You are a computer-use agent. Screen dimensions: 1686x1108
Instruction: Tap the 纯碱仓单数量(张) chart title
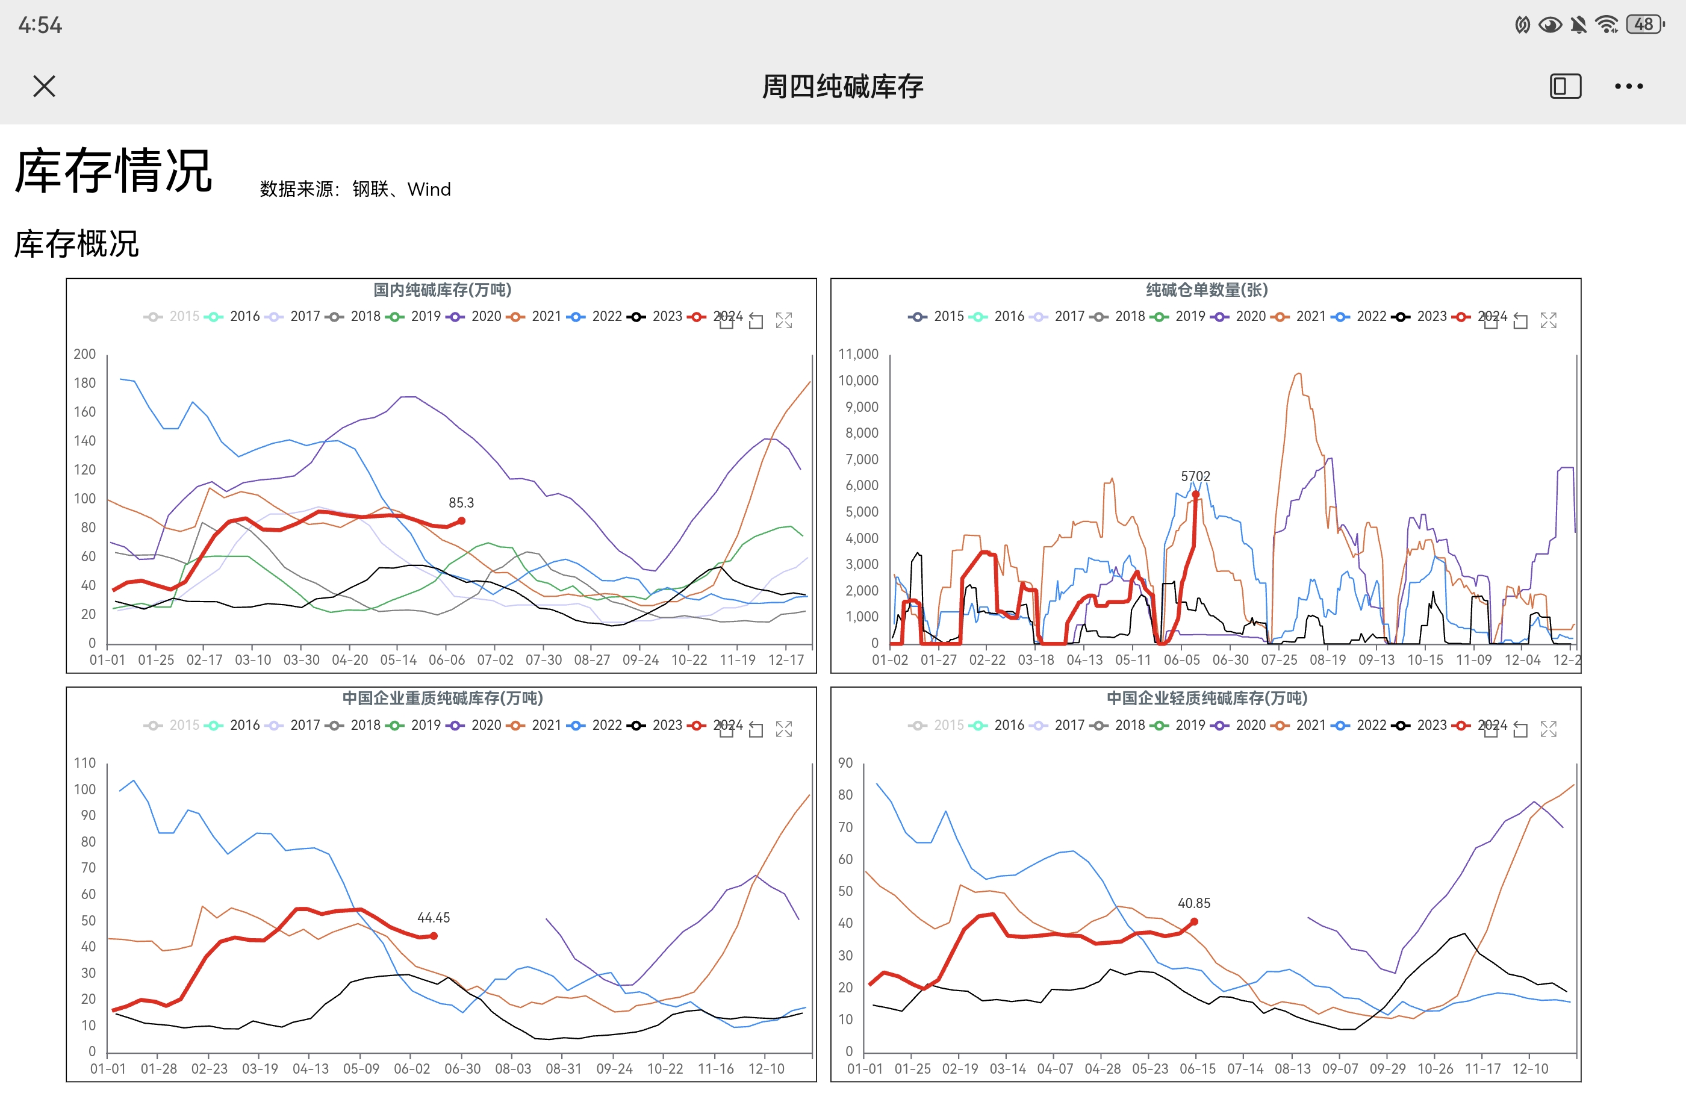[1207, 290]
